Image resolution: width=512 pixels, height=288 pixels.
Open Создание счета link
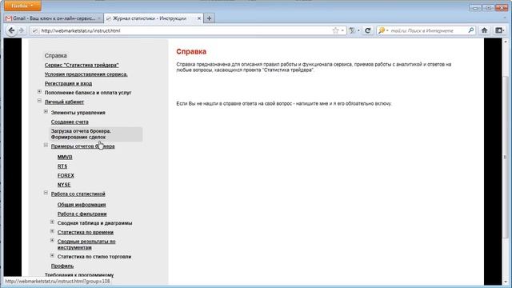(x=70, y=122)
